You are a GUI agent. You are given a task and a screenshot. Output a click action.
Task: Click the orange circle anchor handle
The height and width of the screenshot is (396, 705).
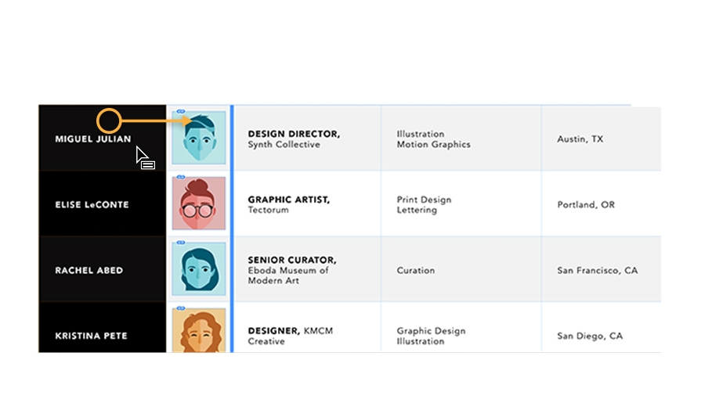109,121
